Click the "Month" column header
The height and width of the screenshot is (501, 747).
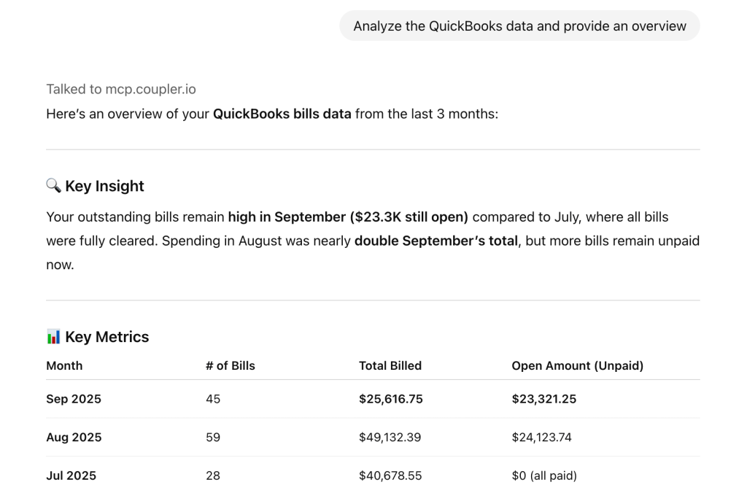point(64,365)
